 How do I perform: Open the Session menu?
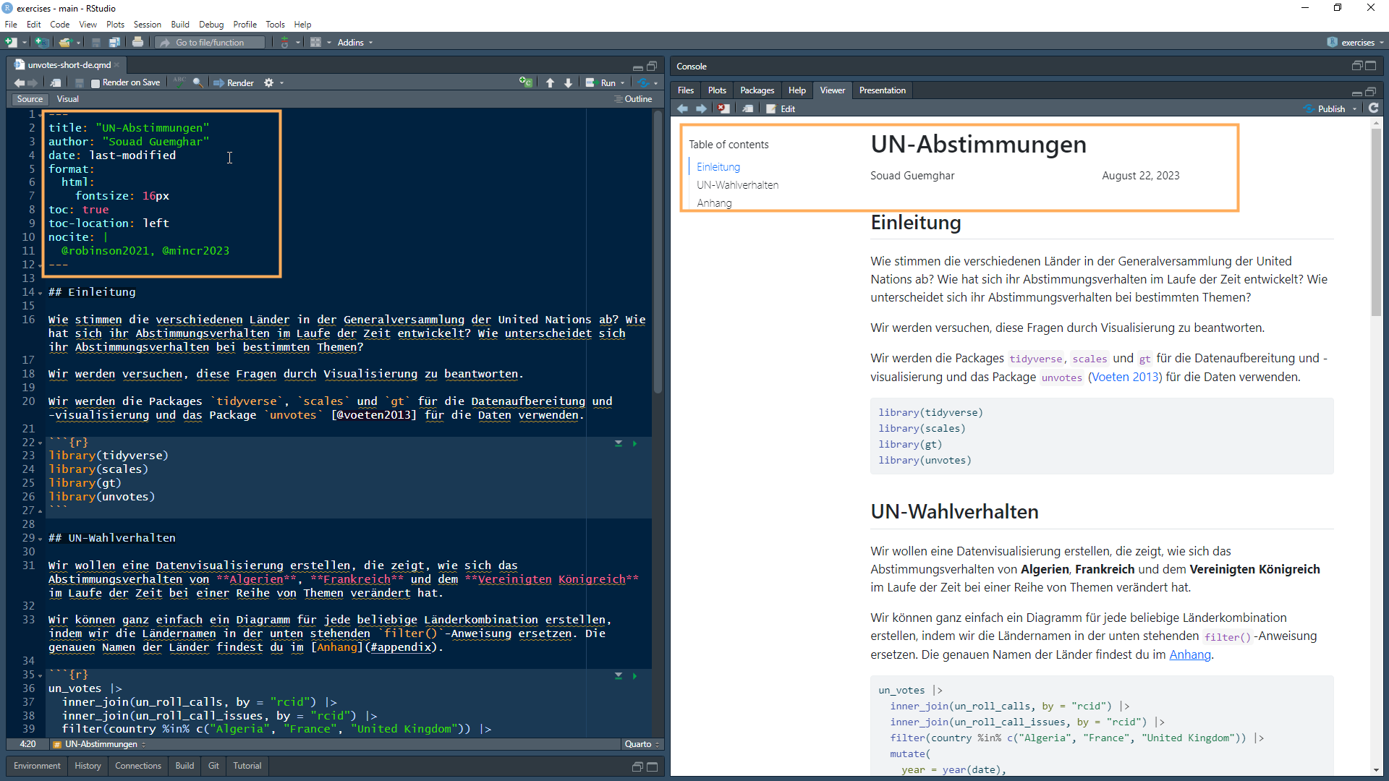tap(147, 25)
